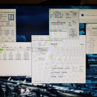Viewport: 97px width, 97px height.
Task: Click the Intel Core i7 logo in CPU-Z
Action: point(11,17)
